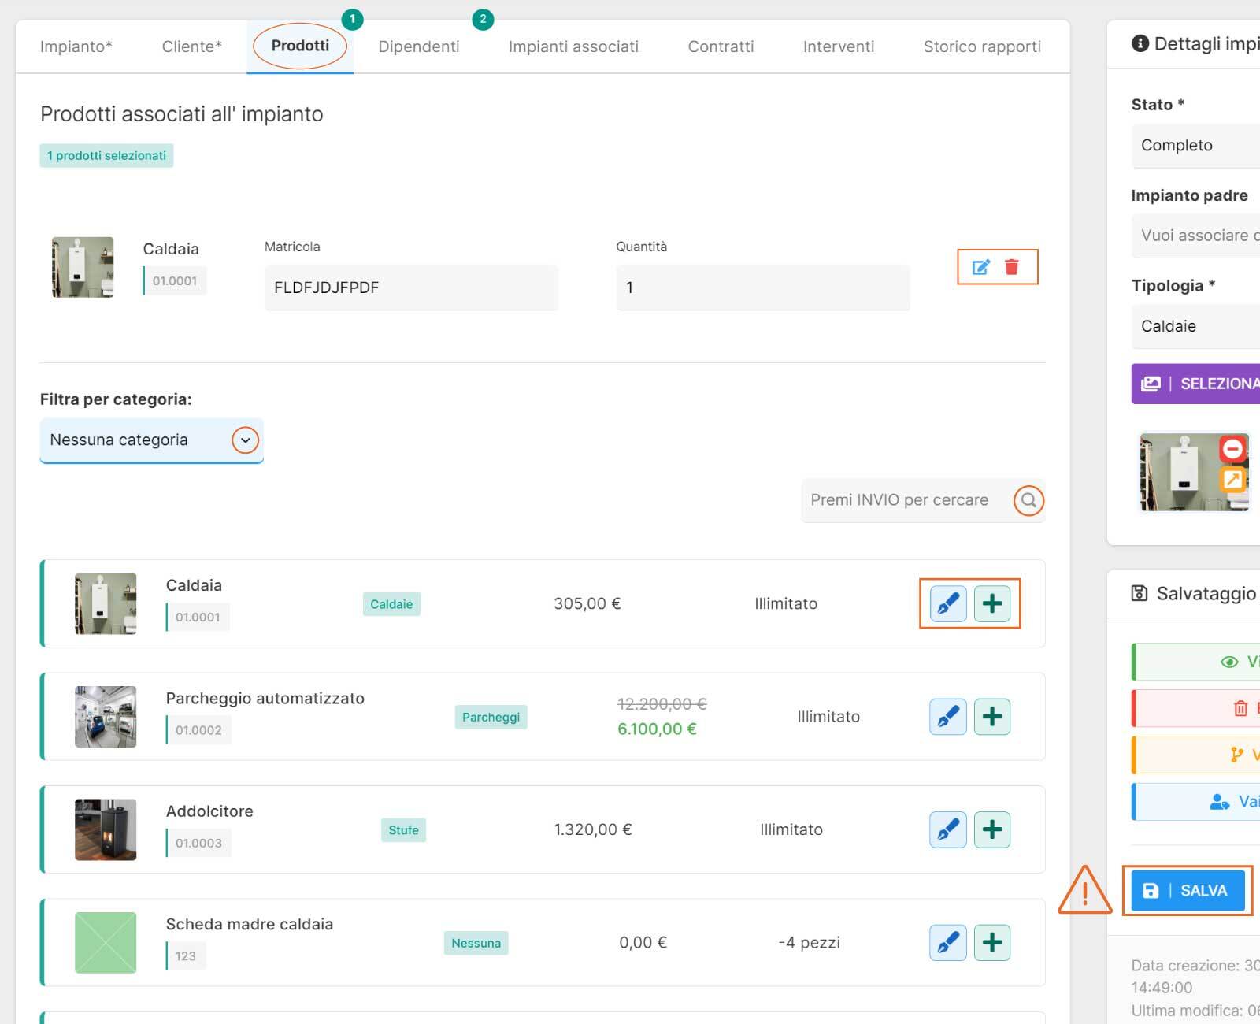This screenshot has width=1260, height=1024.
Task: Open the Contratti tab
Action: pyautogui.click(x=721, y=46)
